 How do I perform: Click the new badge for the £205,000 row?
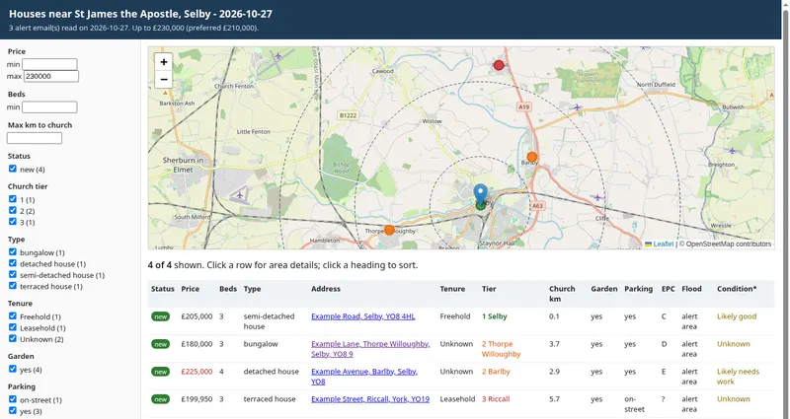[x=161, y=316]
